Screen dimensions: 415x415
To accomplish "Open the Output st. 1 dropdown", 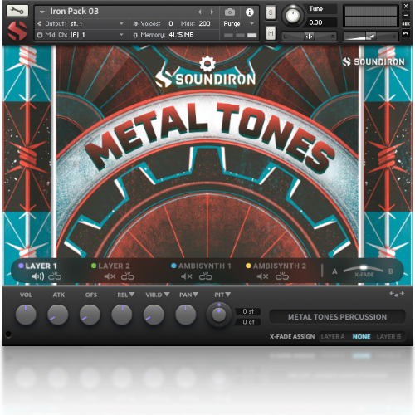I will pyautogui.click(x=121, y=24).
